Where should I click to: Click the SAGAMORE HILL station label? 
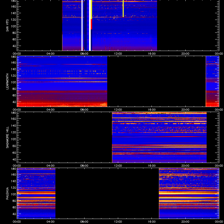point(7,137)
